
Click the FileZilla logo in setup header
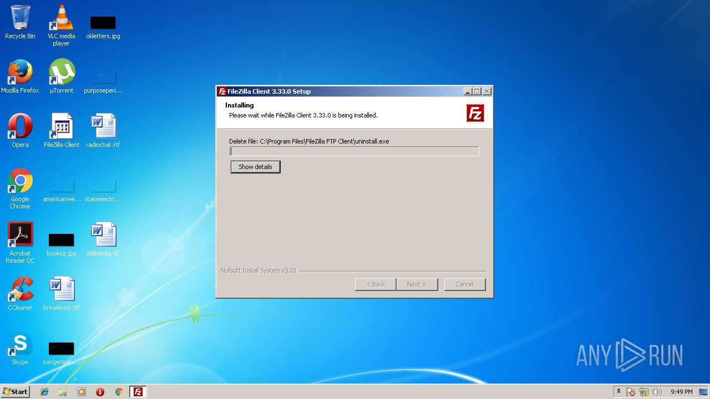tap(475, 113)
